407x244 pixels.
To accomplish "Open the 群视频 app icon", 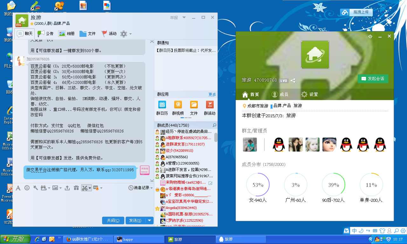I will [x=178, y=105].
